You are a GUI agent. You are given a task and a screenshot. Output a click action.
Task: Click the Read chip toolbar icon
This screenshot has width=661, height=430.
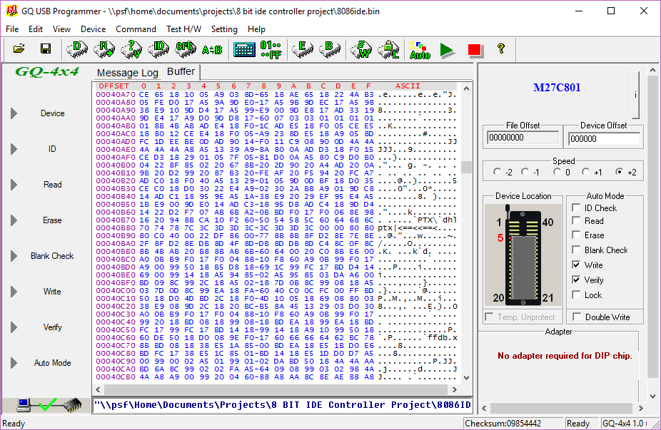[104, 49]
